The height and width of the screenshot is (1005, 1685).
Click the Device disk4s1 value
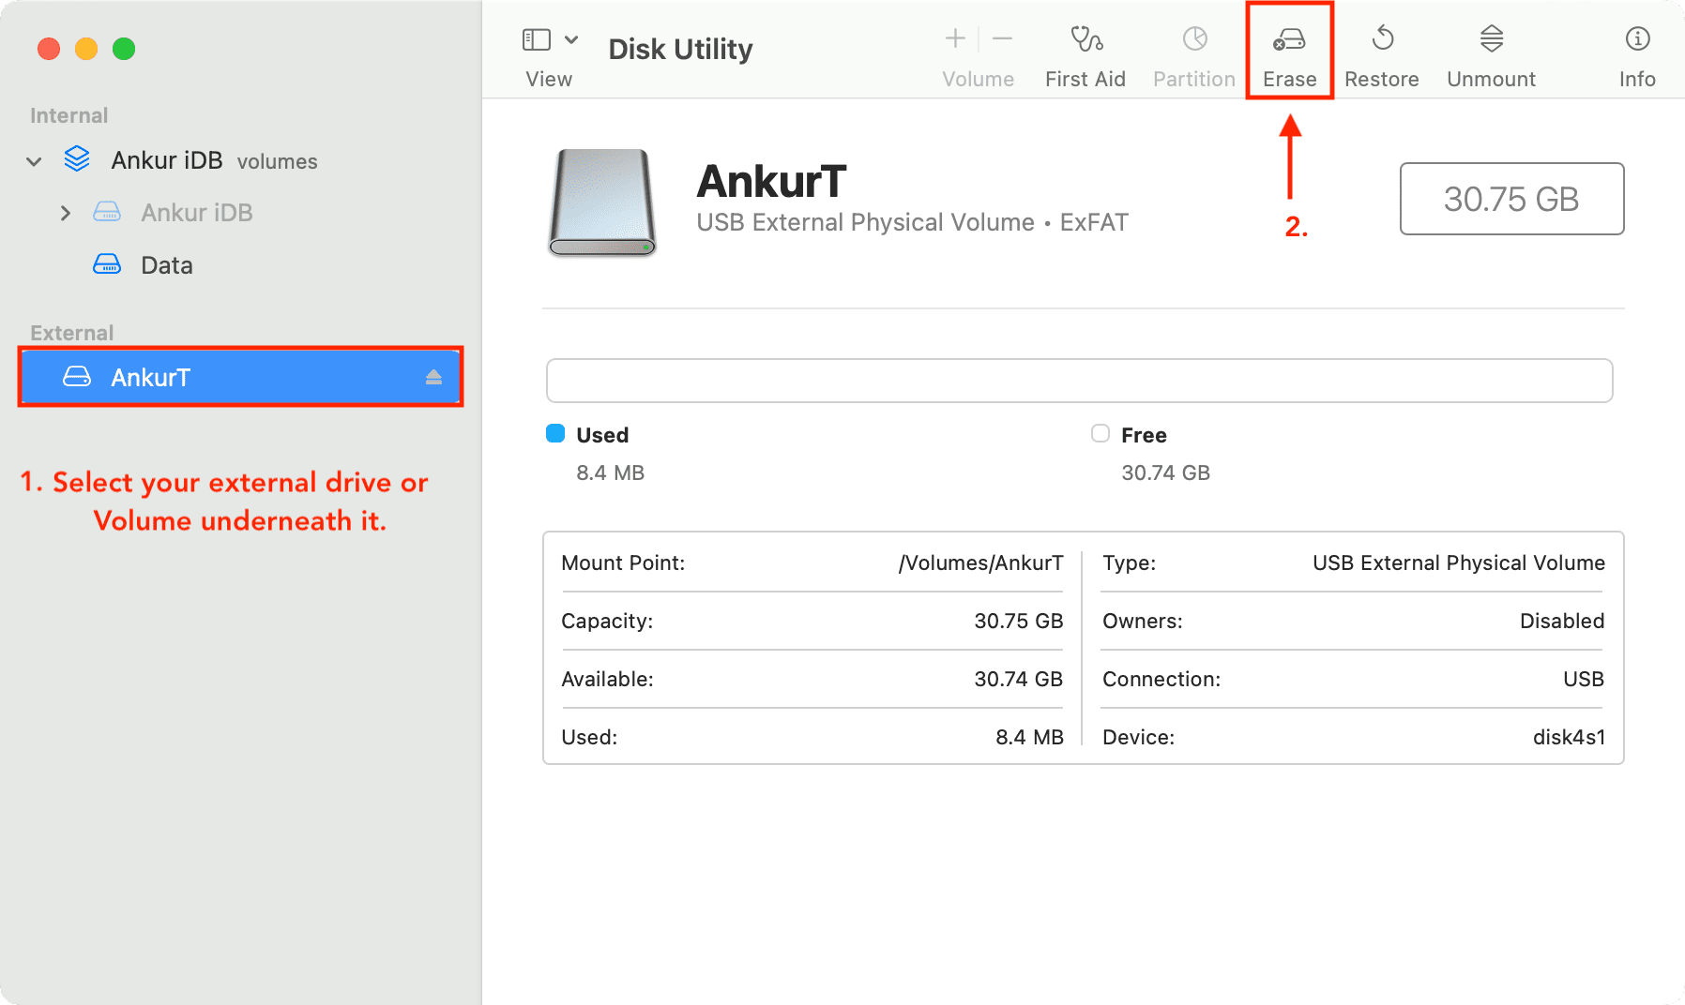1569,737
